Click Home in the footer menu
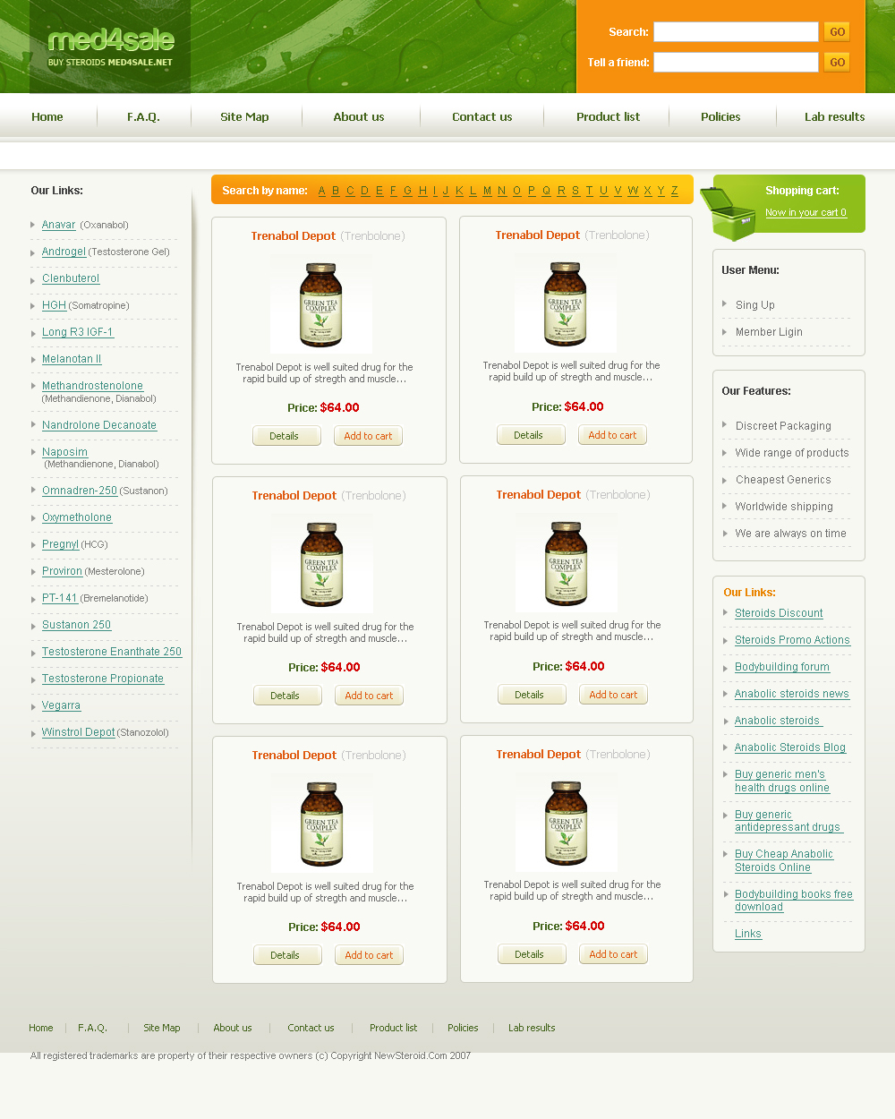This screenshot has width=895, height=1119. (x=40, y=1028)
